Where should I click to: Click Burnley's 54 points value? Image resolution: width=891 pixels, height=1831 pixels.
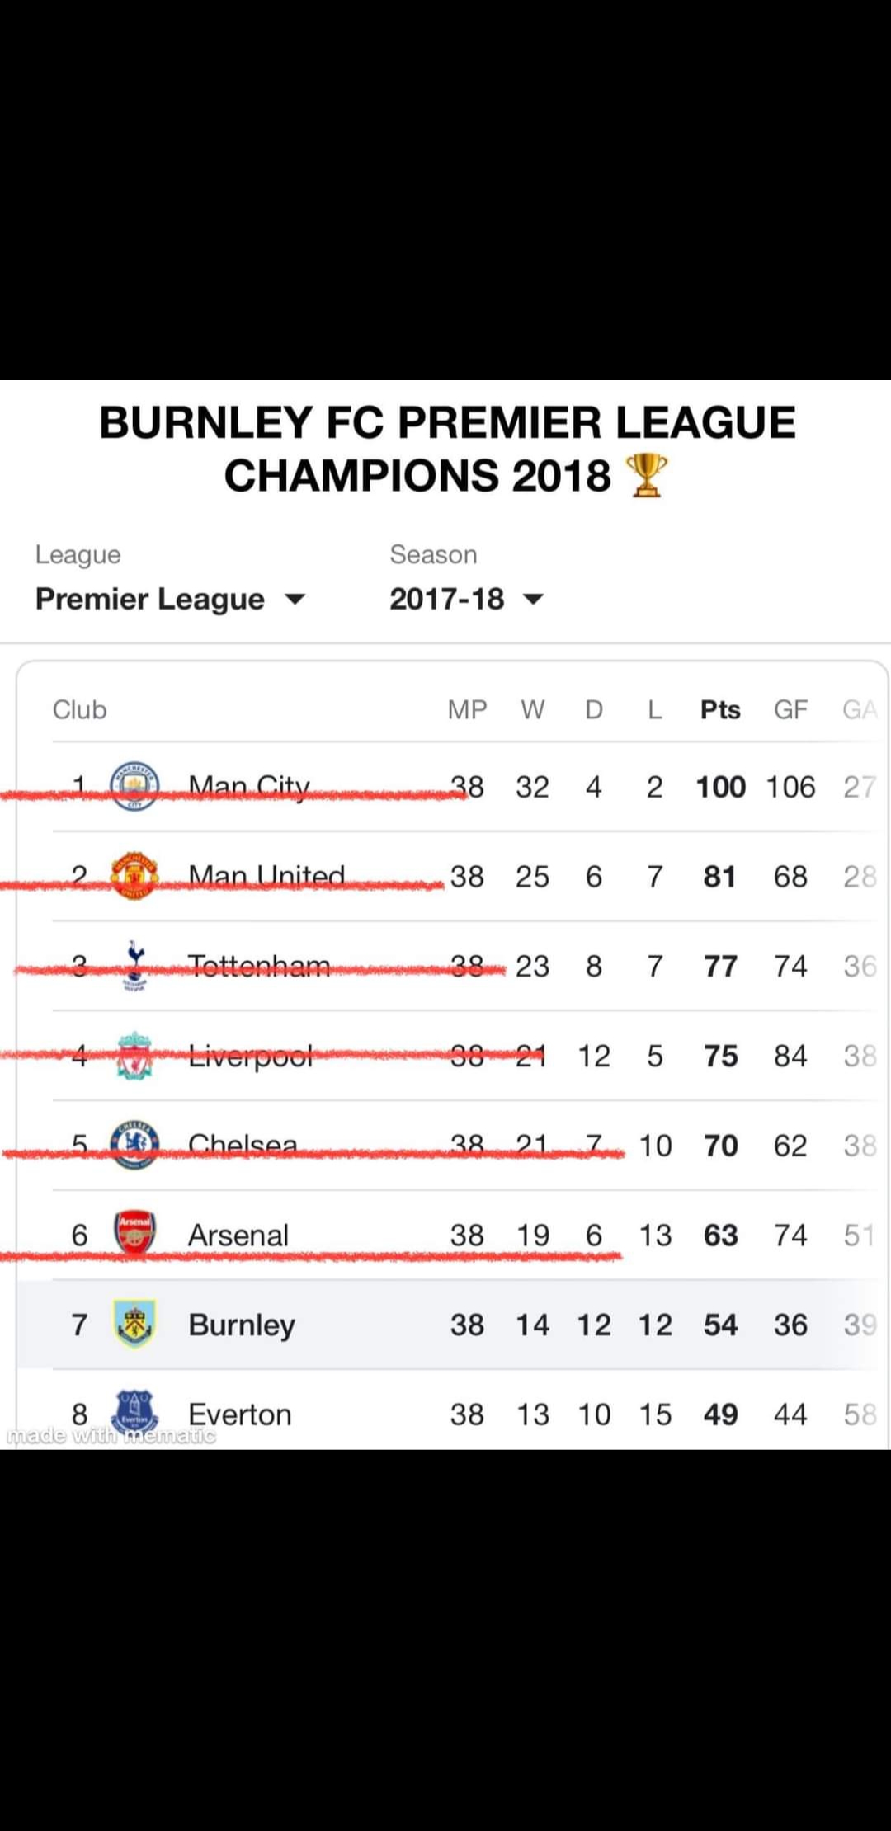[x=720, y=1325]
